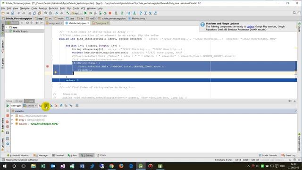Expand the Gradle Scripts node
Viewport: 302px width, 170px height.
pos(7,31)
